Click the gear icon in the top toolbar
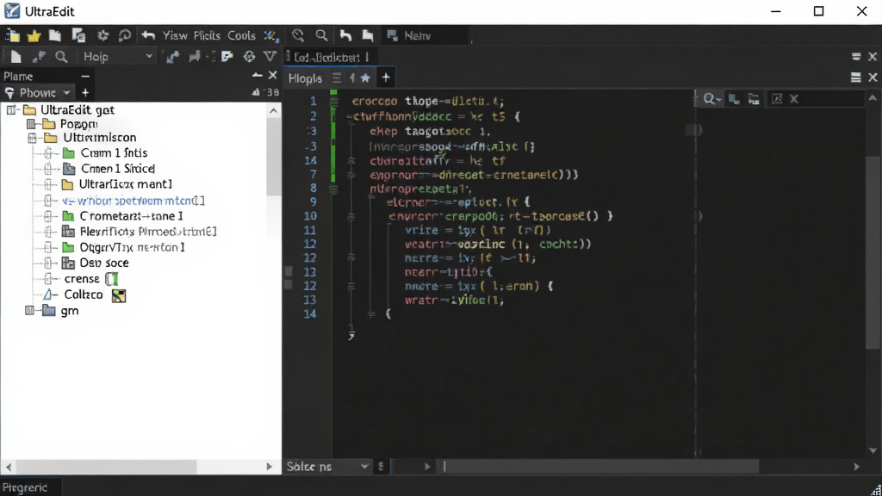882x496 pixels. 102,35
